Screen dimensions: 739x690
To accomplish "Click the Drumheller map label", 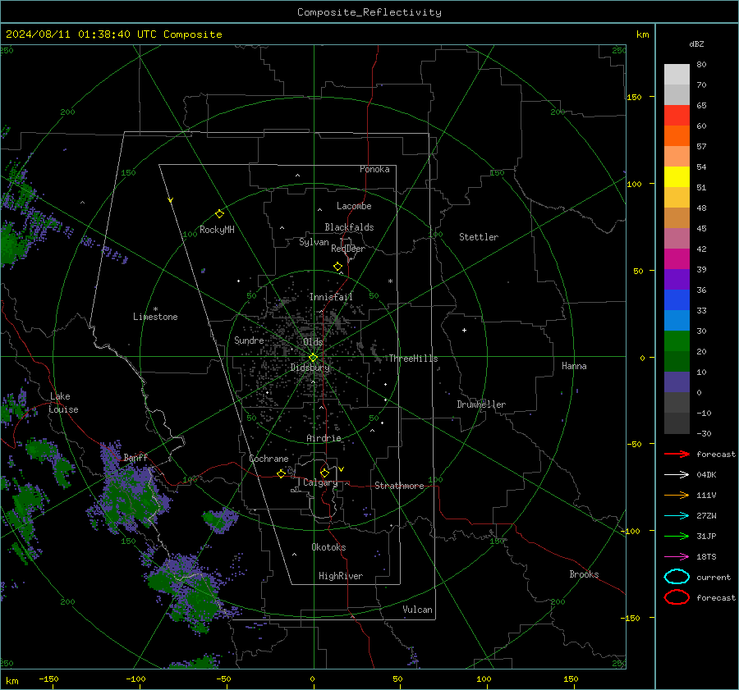I will click(x=481, y=404).
